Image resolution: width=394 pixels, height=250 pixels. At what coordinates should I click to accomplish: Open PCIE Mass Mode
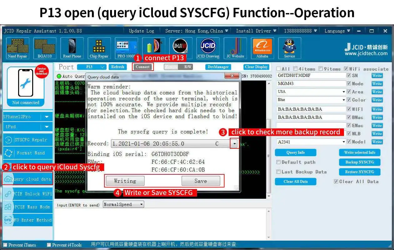click(28, 207)
